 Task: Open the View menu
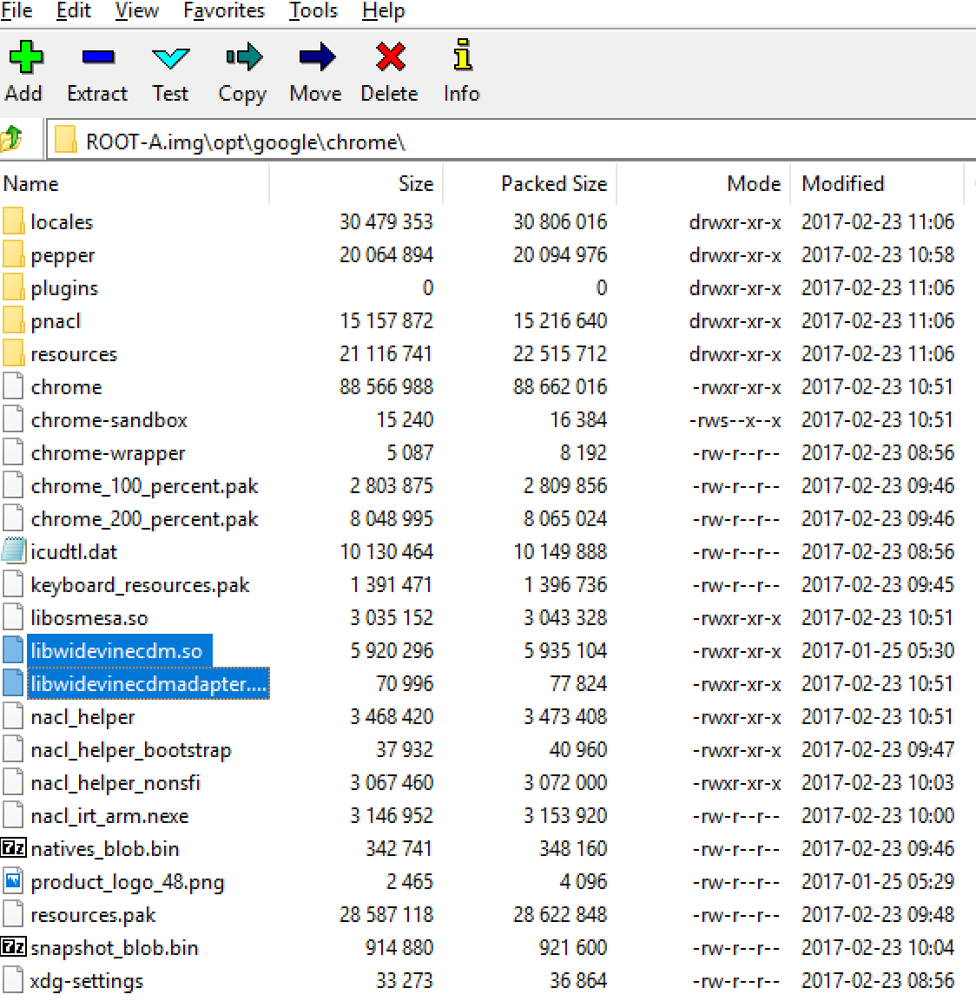click(136, 11)
